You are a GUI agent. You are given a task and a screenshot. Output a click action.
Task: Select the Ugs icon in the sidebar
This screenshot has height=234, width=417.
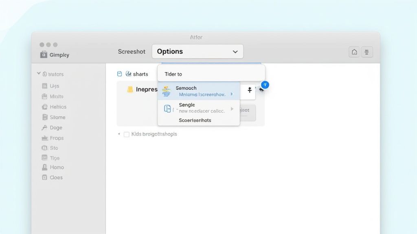click(x=45, y=86)
